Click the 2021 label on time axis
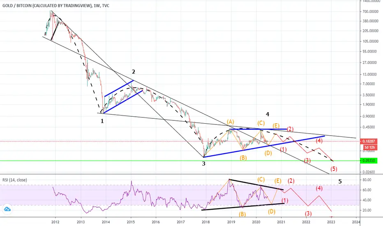The height and width of the screenshot is (226, 383). click(281, 222)
